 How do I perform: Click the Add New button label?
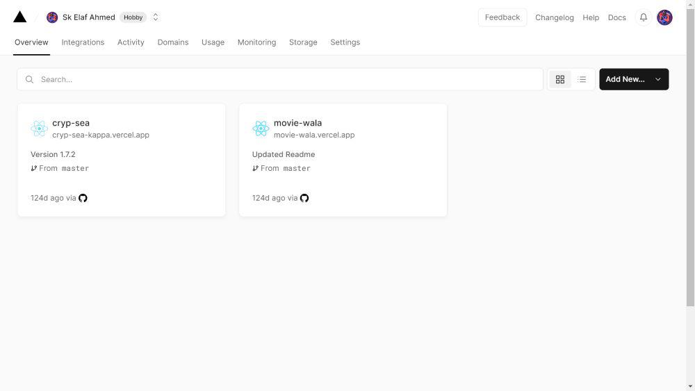[625, 79]
